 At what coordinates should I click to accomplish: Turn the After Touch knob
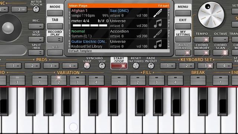(36, 9)
